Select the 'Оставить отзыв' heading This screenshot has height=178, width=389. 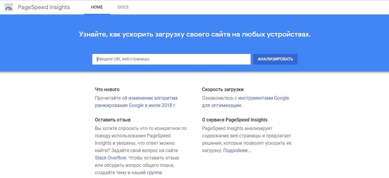pyautogui.click(x=113, y=120)
